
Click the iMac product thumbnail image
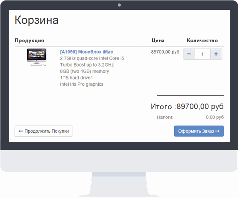pyautogui.click(x=37, y=57)
